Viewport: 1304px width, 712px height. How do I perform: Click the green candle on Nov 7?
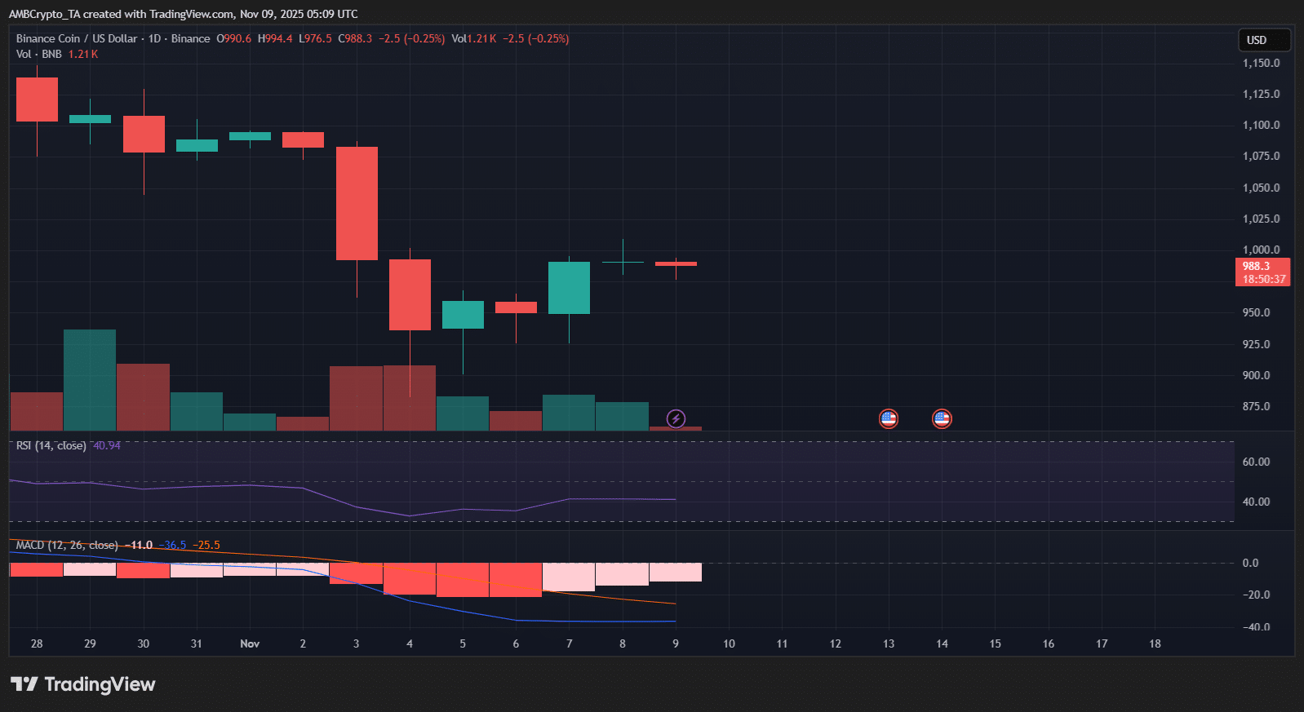point(569,288)
